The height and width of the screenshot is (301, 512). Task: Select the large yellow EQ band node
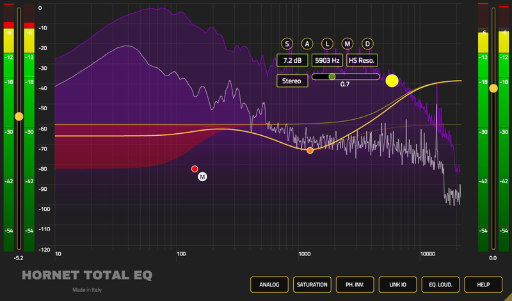(392, 81)
